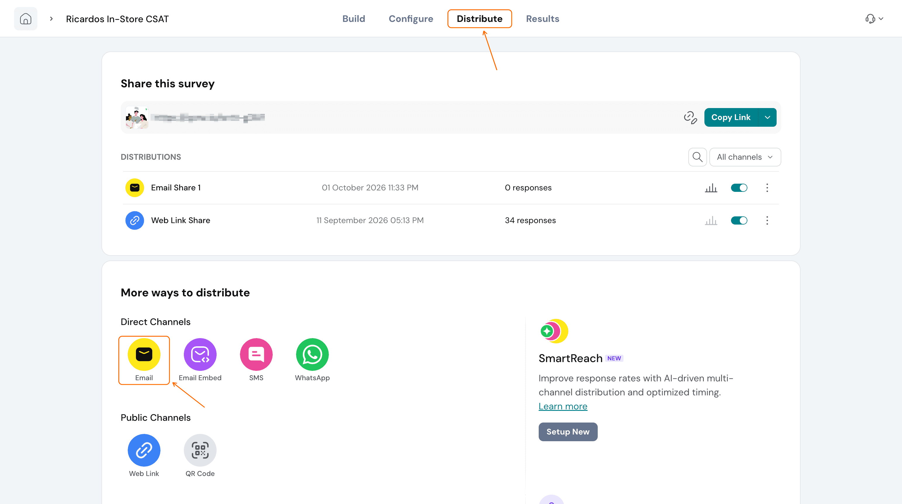The height and width of the screenshot is (504, 902).
Task: Open more options for Email Share 1
Action: (767, 188)
